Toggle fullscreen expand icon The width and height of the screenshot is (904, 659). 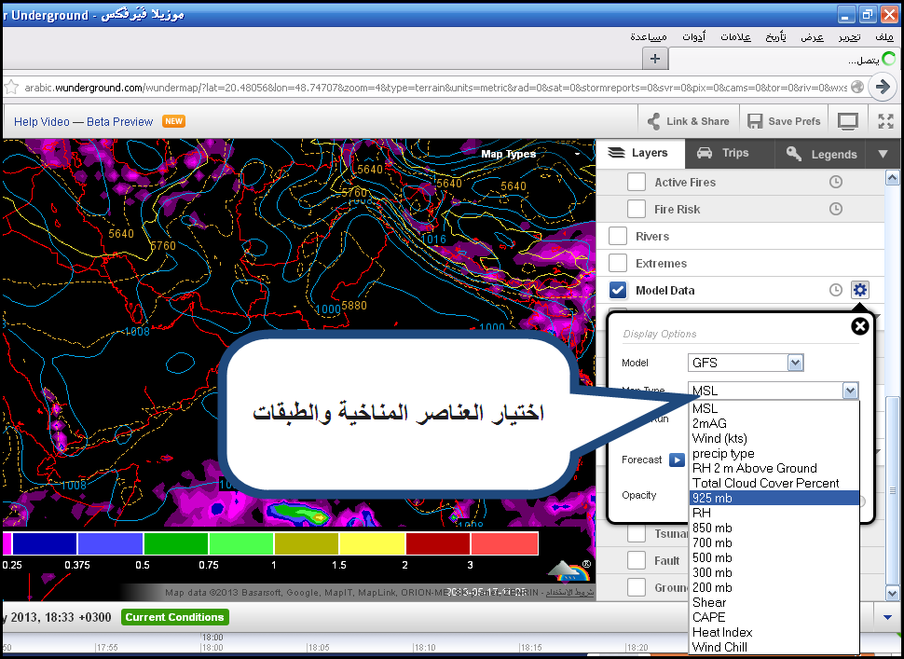(x=885, y=121)
